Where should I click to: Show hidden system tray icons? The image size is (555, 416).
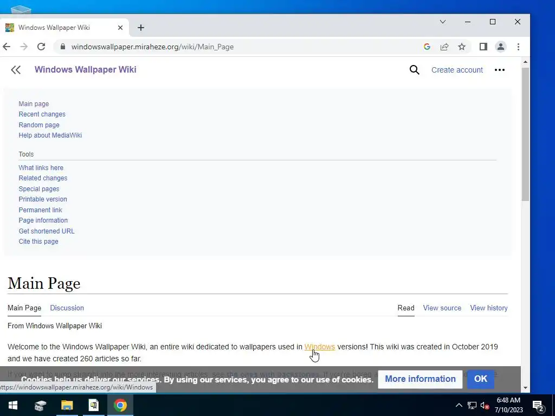459,405
